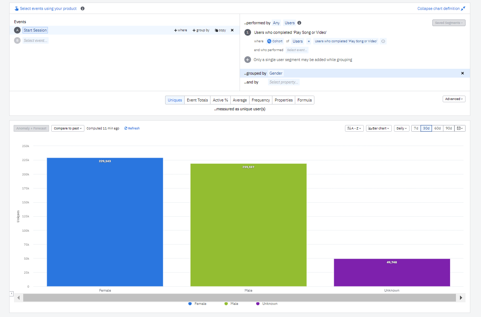Open the Advanced dropdown
This screenshot has height=317, width=481.
(x=454, y=99)
